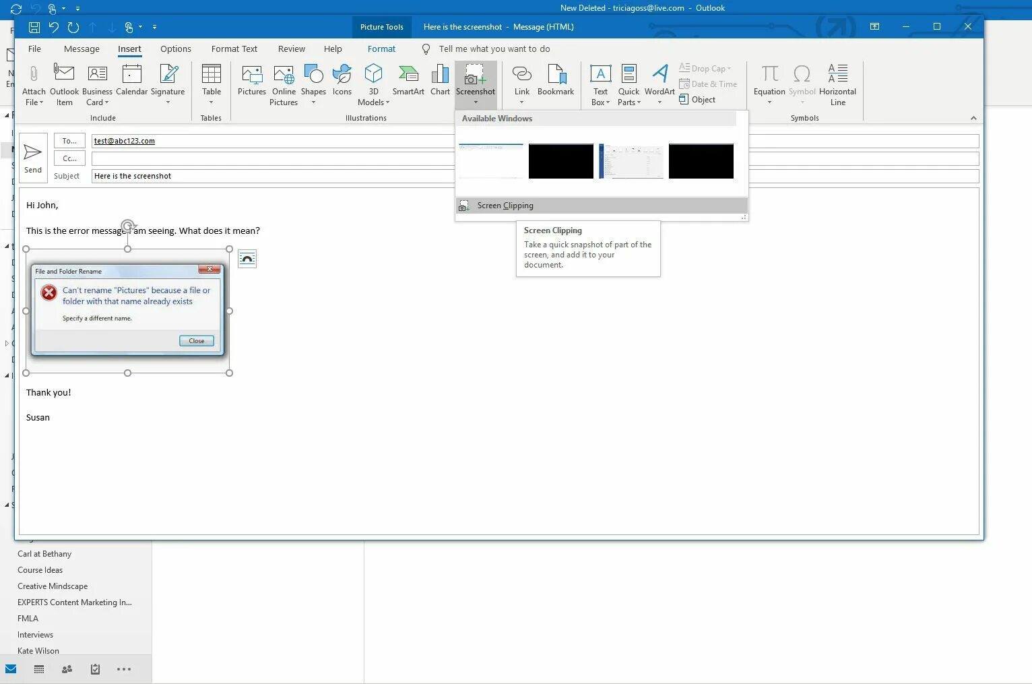Viewport: 1032px width, 684px height.
Task: Open the Picture Tools Format tab
Action: point(381,49)
